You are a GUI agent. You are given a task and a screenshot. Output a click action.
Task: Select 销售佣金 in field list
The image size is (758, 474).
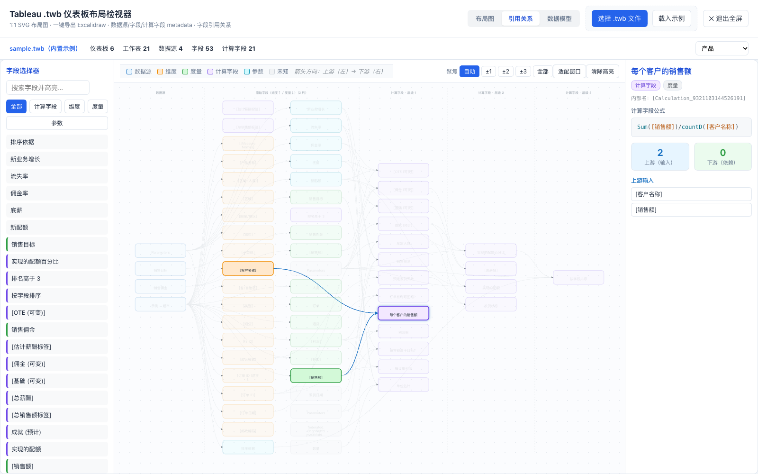(57, 330)
